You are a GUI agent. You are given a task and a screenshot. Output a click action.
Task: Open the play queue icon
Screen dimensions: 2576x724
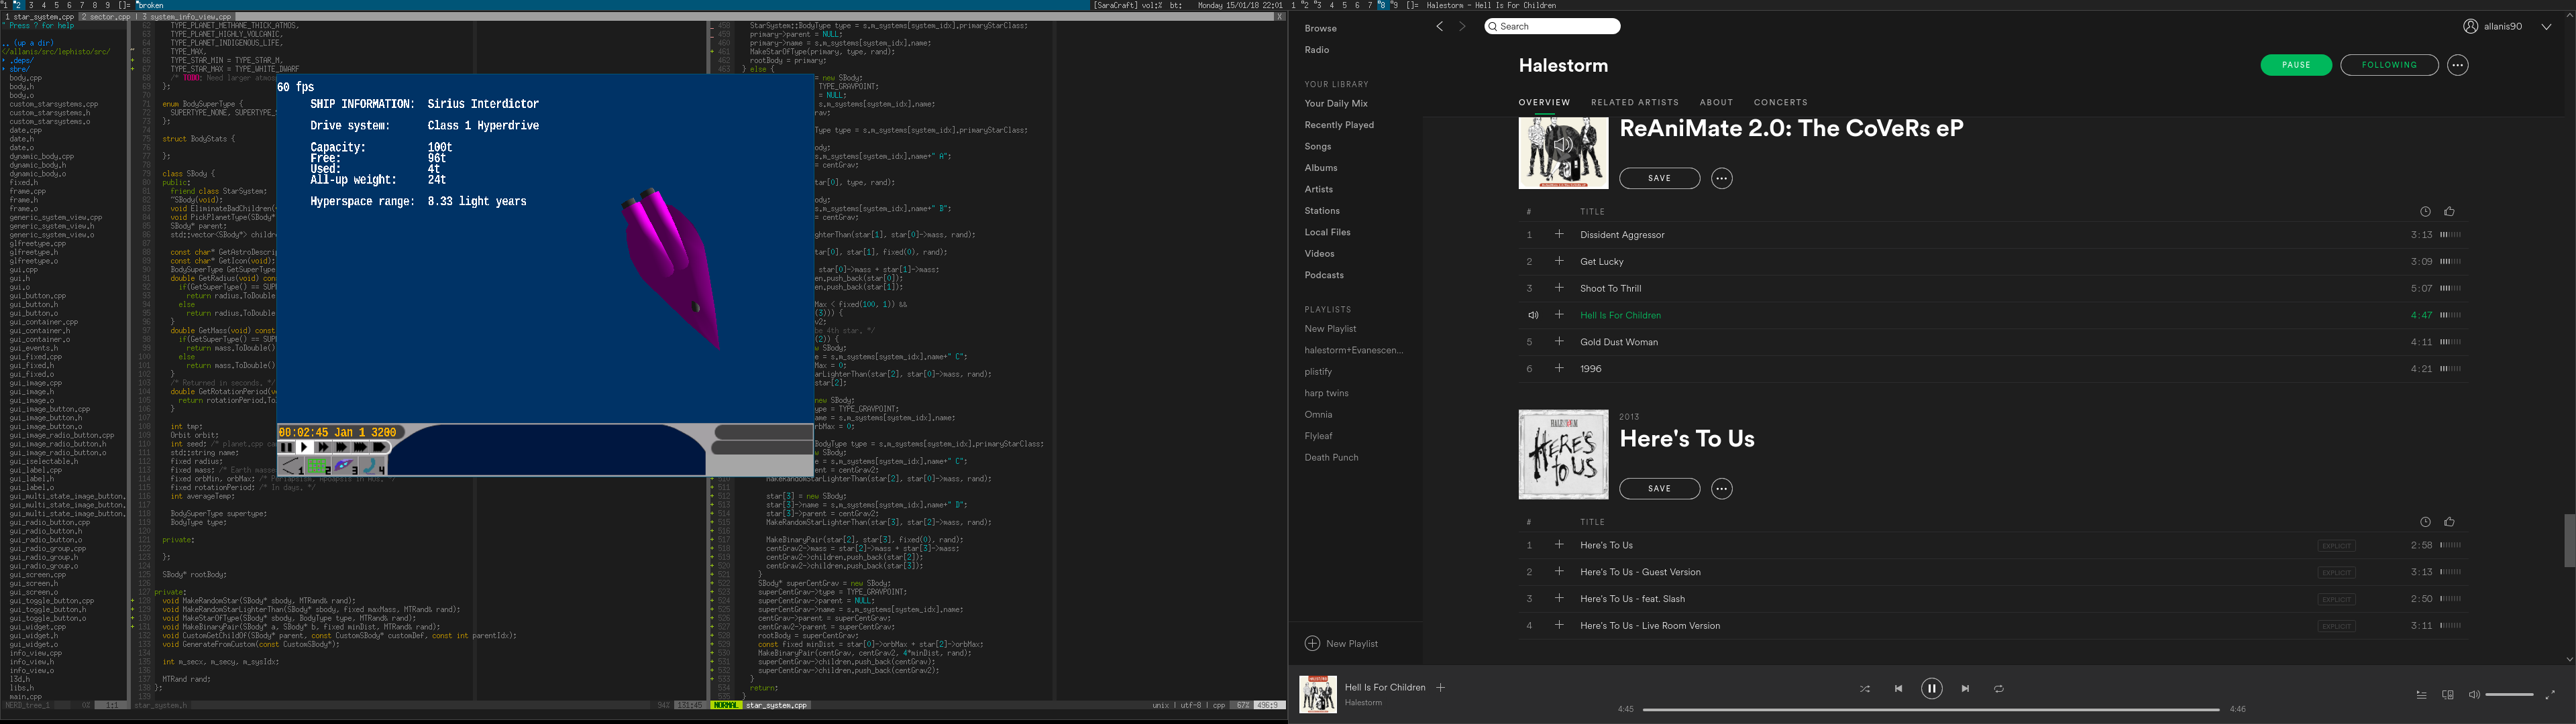[2421, 695]
